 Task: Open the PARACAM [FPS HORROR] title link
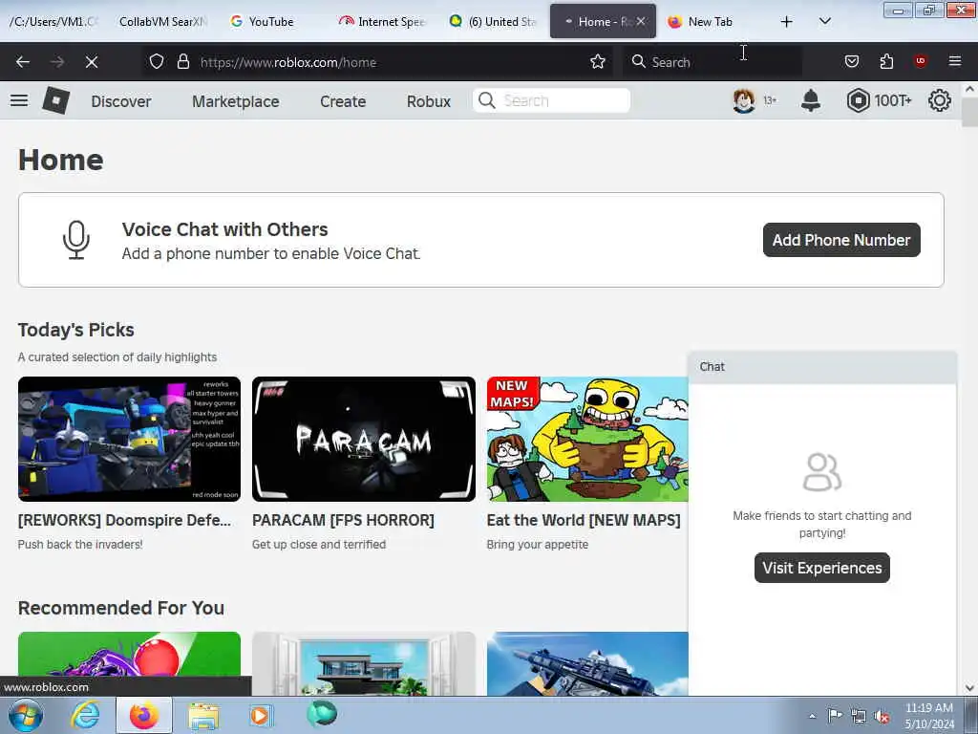(343, 520)
